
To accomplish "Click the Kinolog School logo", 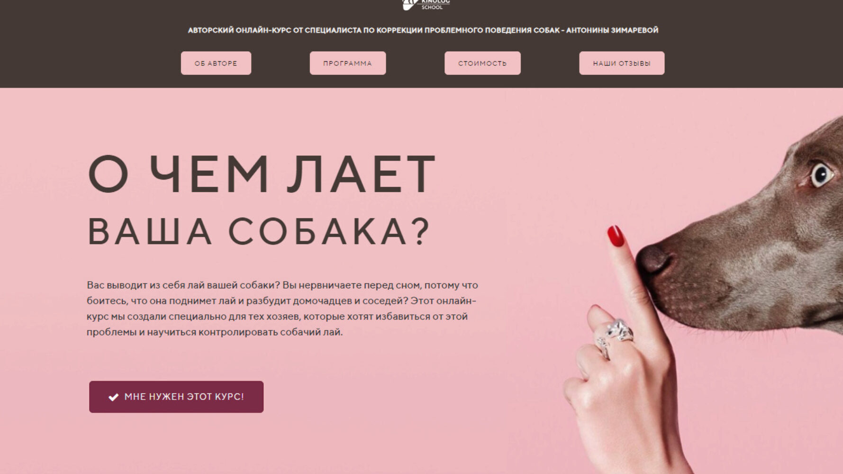I will (x=425, y=5).
